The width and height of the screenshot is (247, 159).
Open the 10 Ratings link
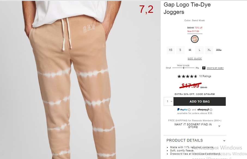click(x=205, y=76)
